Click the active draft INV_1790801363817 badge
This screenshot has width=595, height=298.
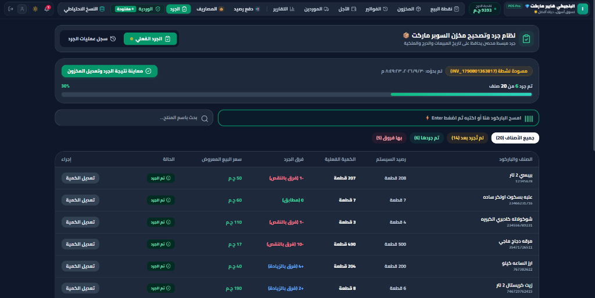pyautogui.click(x=489, y=71)
